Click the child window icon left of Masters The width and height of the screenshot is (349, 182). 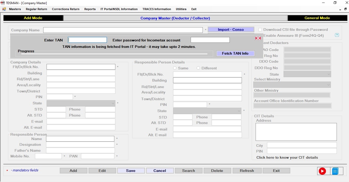click(4, 9)
